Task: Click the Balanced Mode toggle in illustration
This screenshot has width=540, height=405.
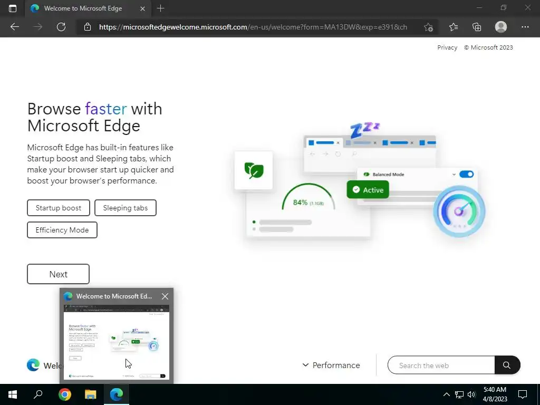Action: (x=466, y=174)
